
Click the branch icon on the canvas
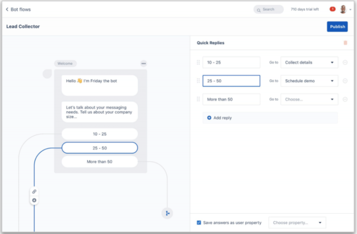click(x=167, y=213)
